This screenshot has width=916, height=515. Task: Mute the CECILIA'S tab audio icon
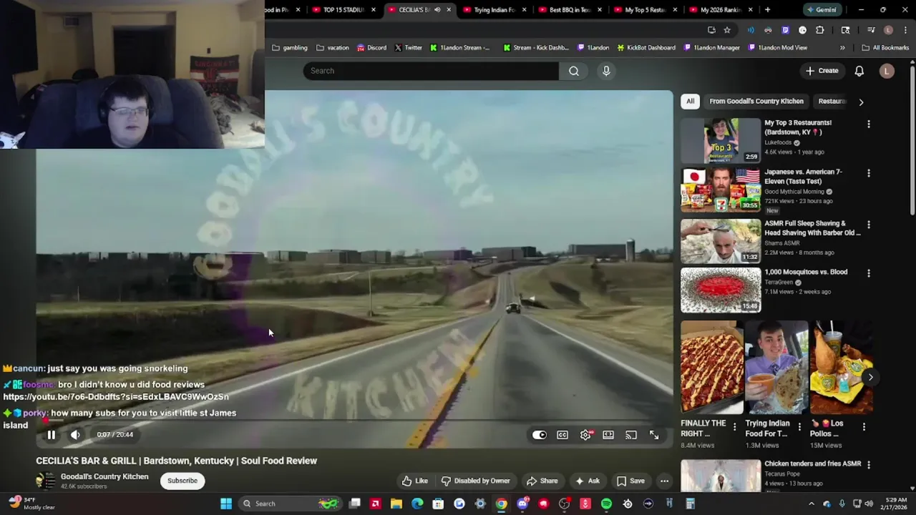click(437, 10)
